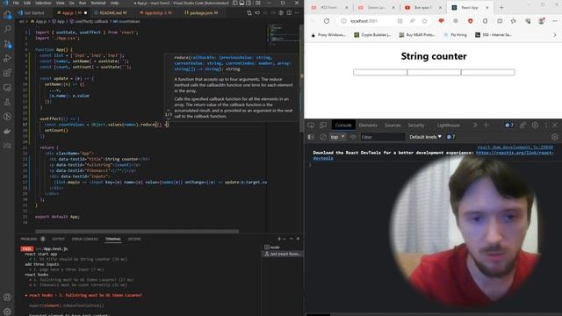The image size is (562, 316).
Task: Open the DevTools customize and control menu
Action: click(546, 125)
